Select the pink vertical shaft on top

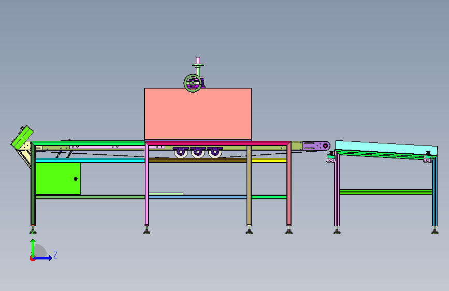pyautogui.click(x=198, y=61)
